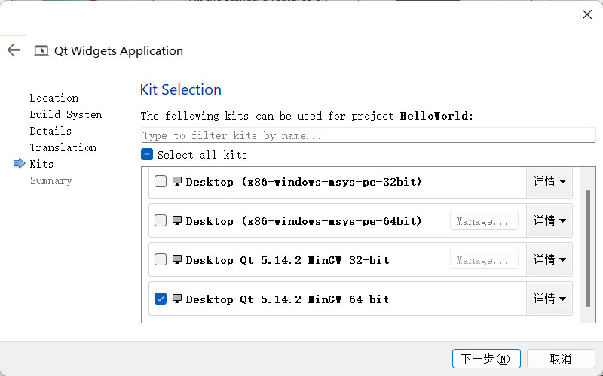Image resolution: width=603 pixels, height=376 pixels.
Task: Focus the filter kits by name field
Action: [x=368, y=135]
